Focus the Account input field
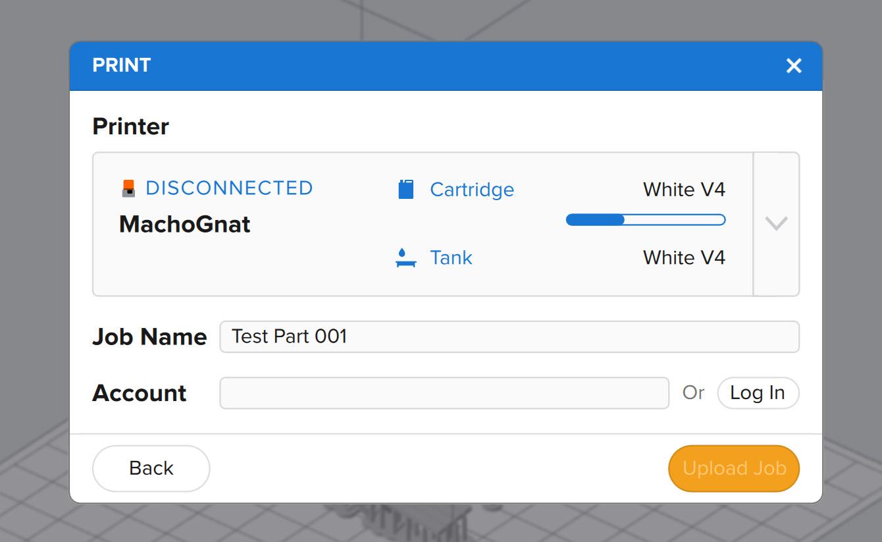882x542 pixels. 444,393
